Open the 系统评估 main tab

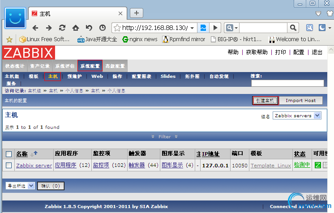click(x=65, y=66)
